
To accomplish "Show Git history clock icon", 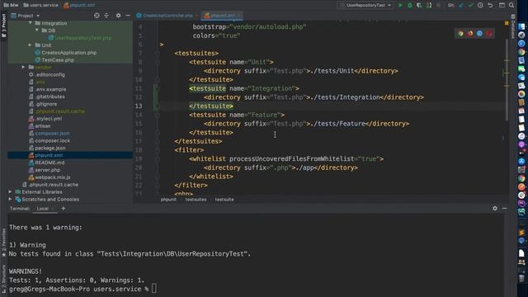I will point(480,5).
